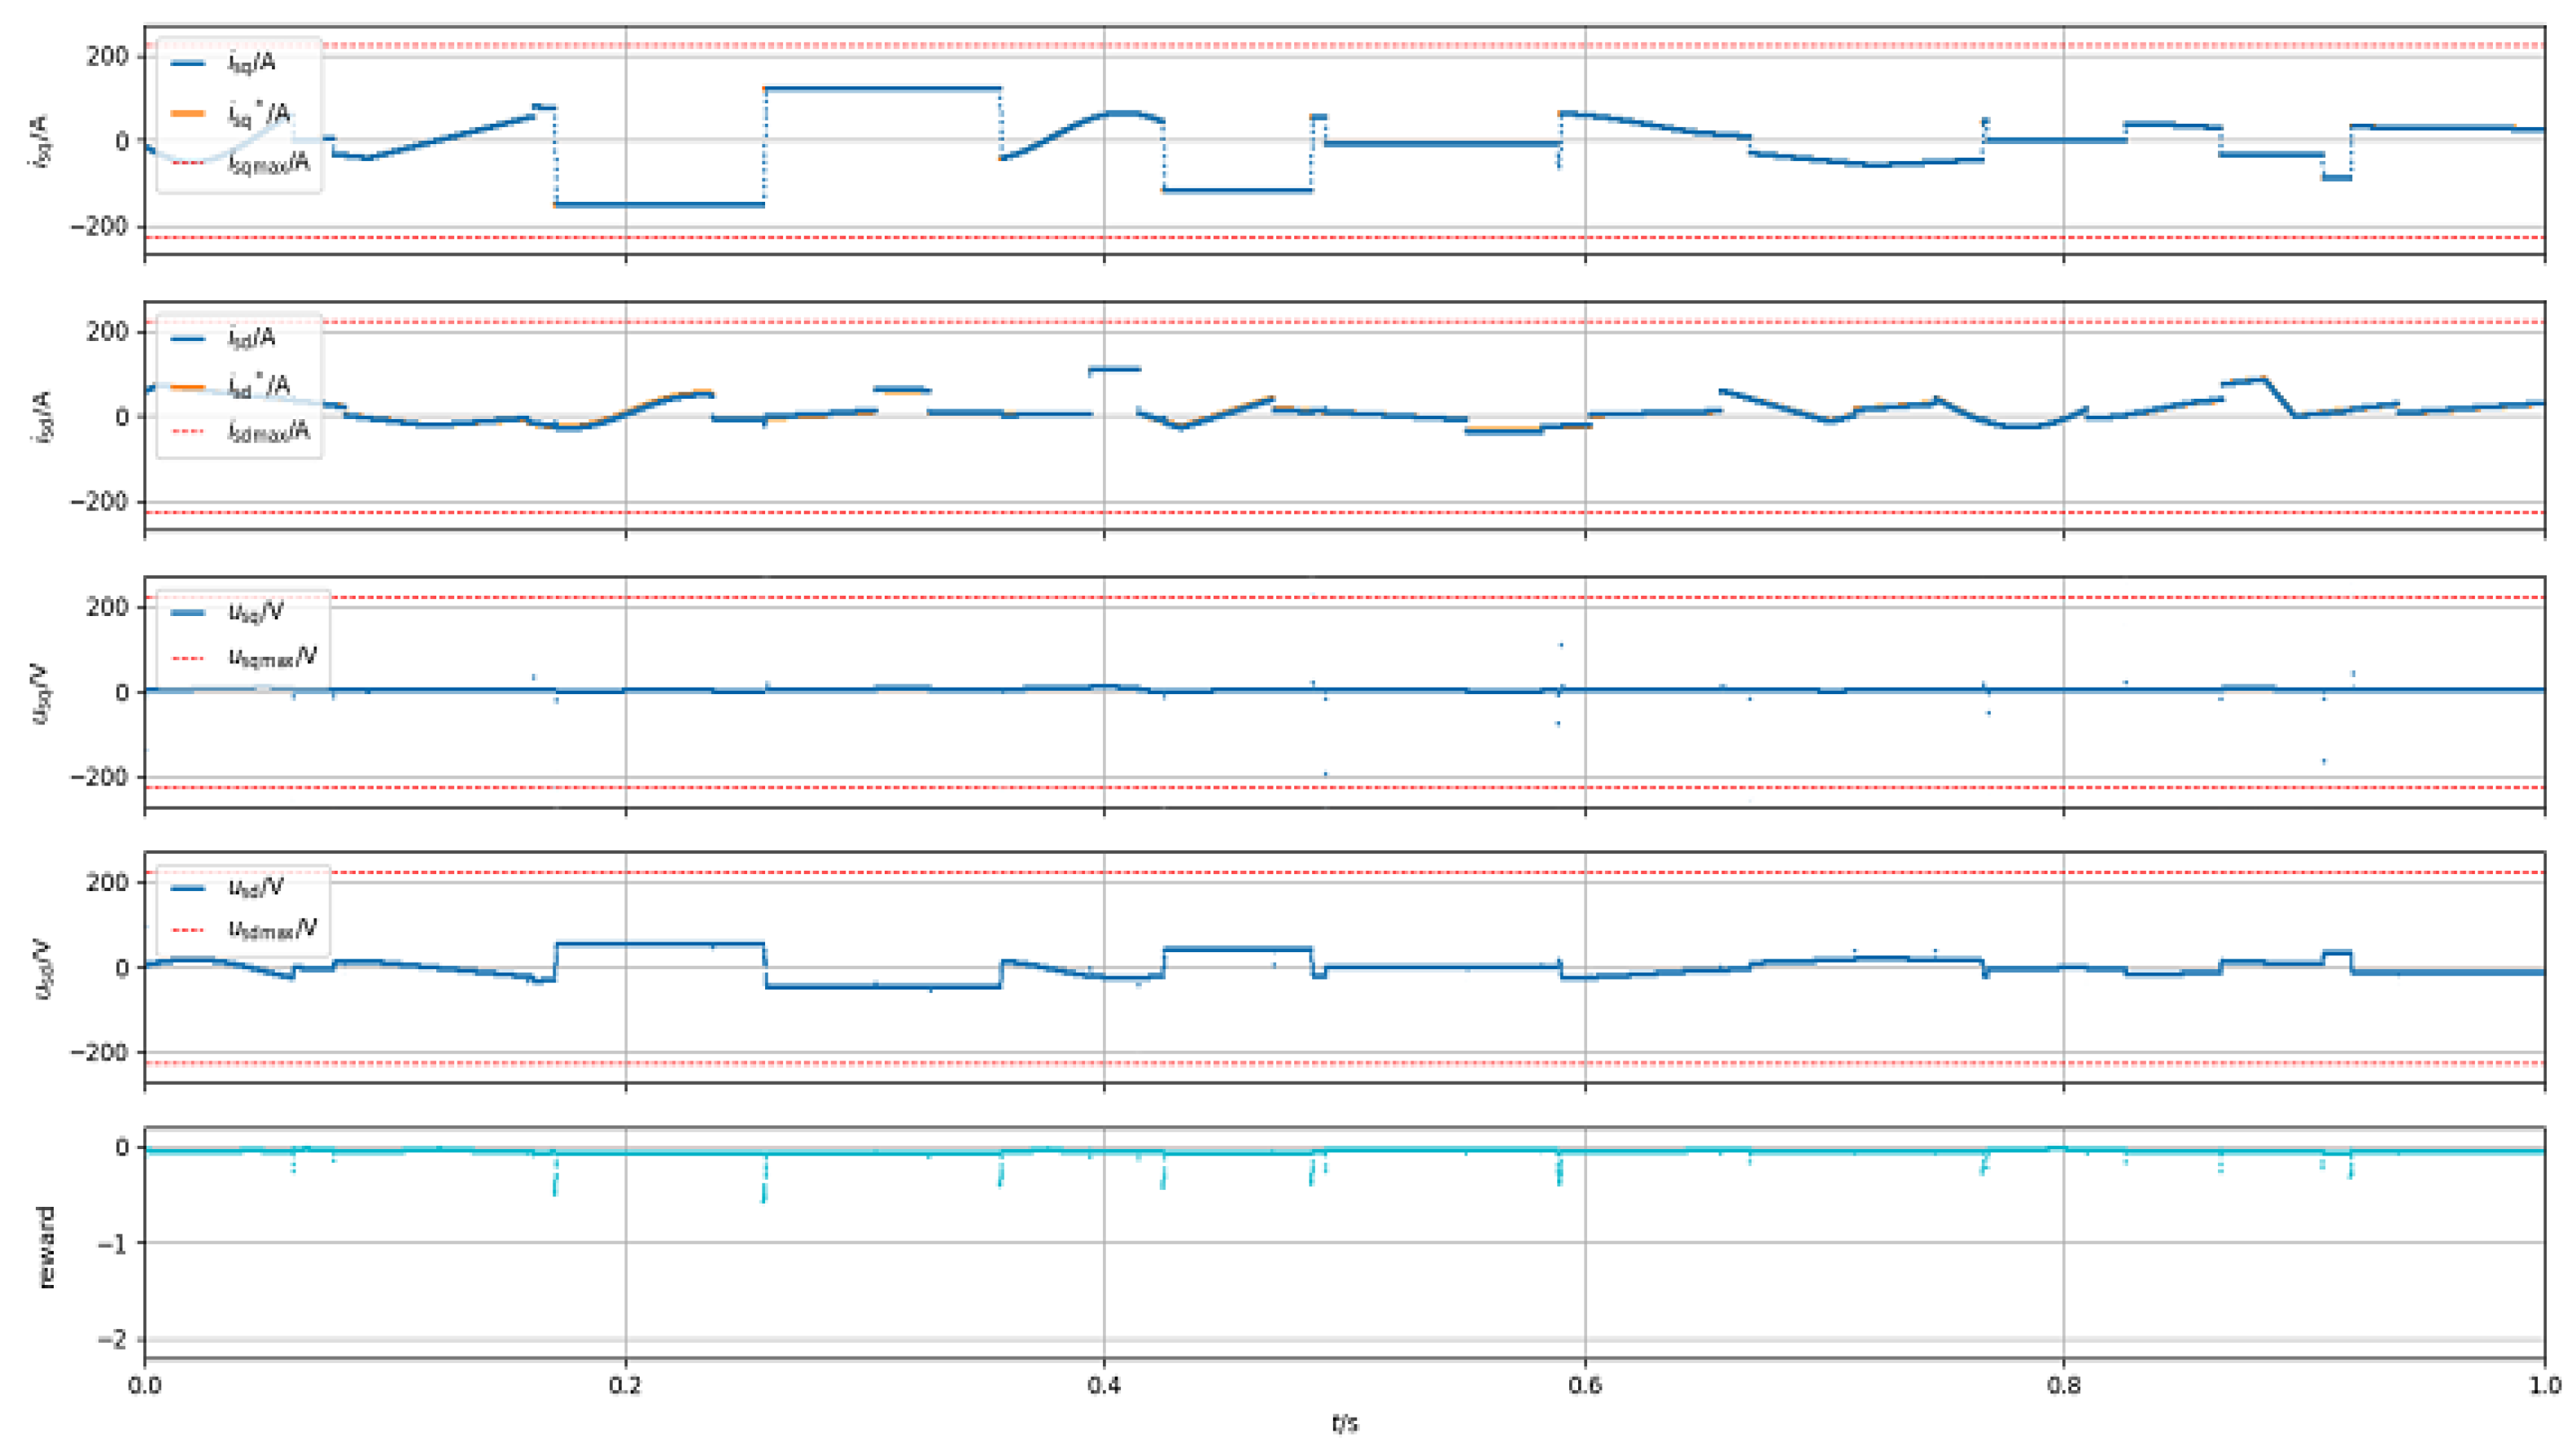Click the 0.0 tick label on time axis
The image size is (2576, 1451).
(145, 1386)
